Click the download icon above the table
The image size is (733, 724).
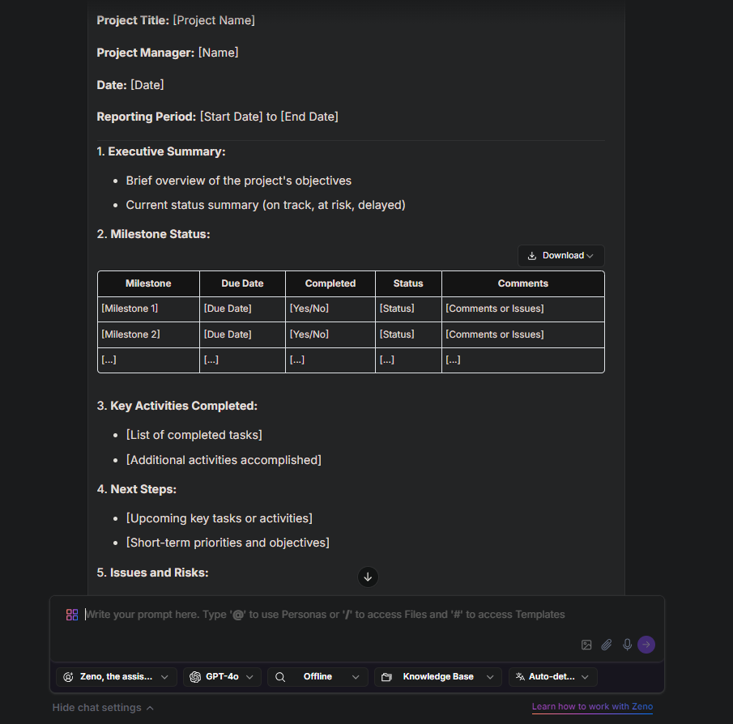click(532, 256)
